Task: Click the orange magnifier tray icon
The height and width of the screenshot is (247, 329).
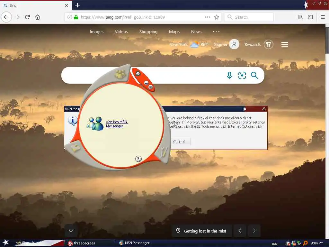Action: (x=305, y=243)
